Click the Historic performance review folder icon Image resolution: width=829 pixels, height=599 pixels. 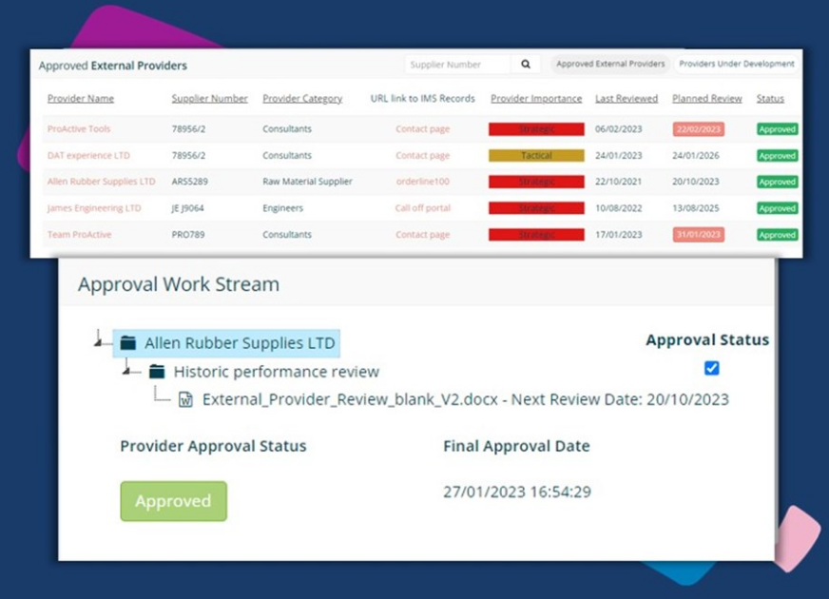[x=157, y=372]
